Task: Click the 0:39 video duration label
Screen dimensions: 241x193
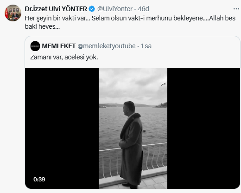Action: click(39, 180)
